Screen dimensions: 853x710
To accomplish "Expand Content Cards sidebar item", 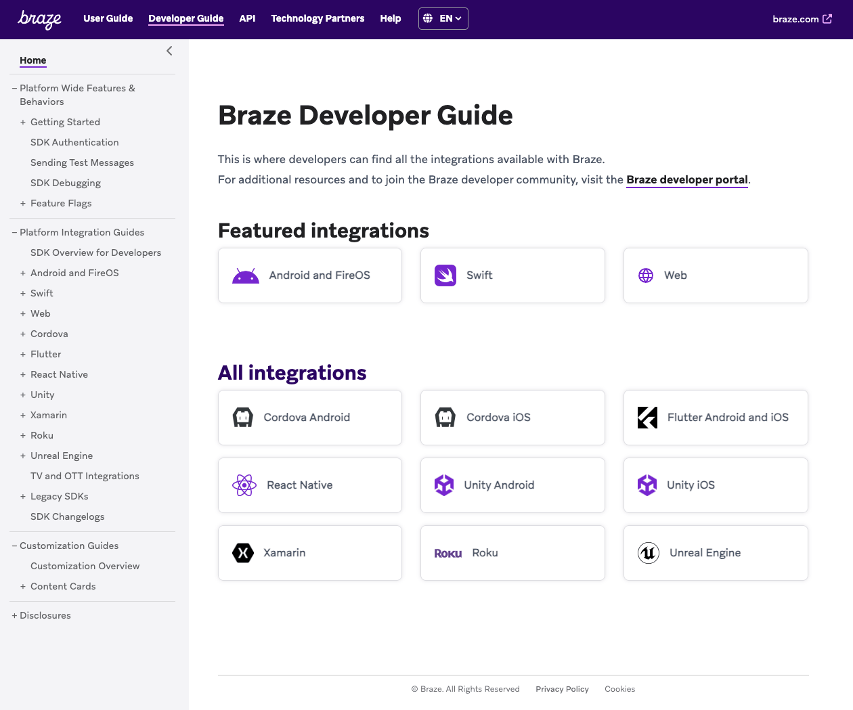I will tap(23, 586).
